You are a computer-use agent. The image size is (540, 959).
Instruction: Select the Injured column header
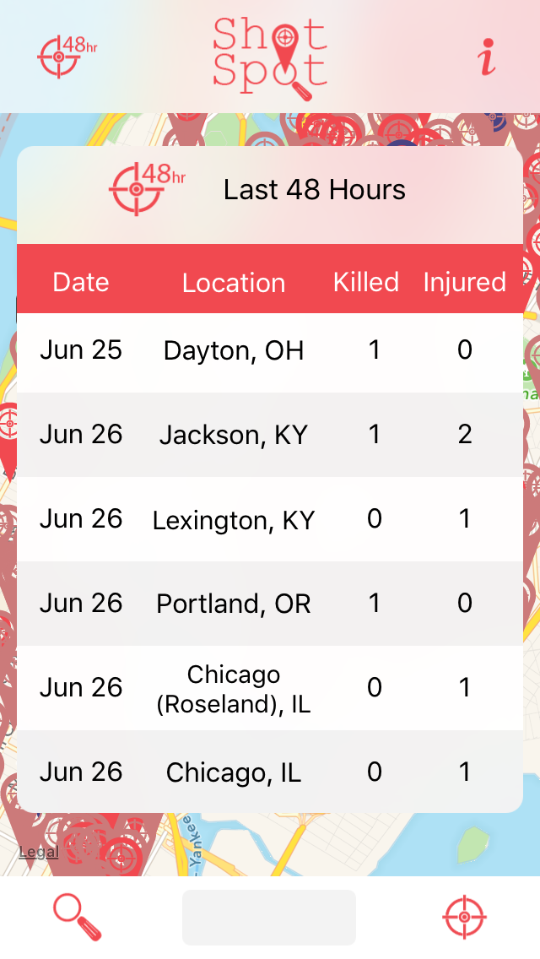[465, 283]
